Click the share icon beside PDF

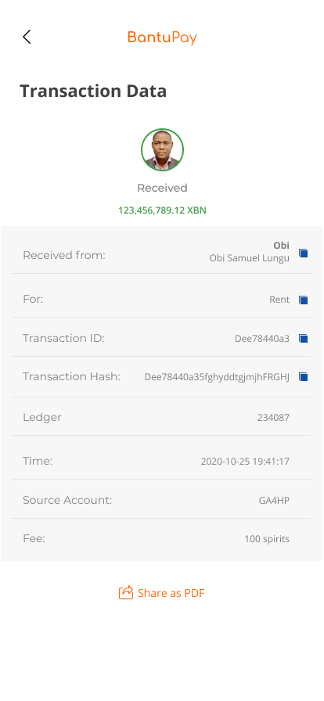click(126, 592)
